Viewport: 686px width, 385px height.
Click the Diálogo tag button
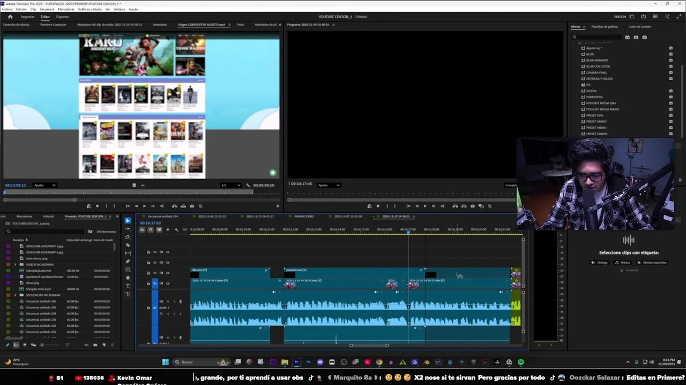coord(600,263)
